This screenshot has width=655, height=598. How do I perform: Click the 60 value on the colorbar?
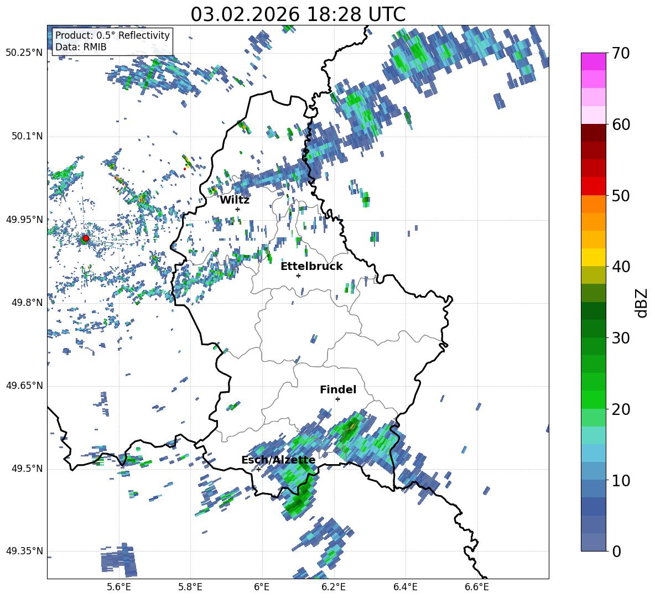pos(621,124)
